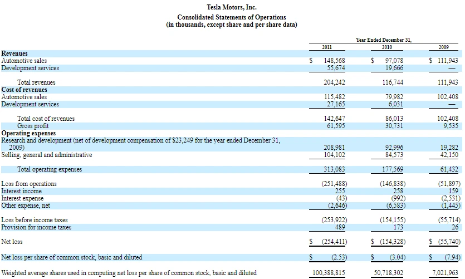Click 'Net loss' row label
Image resolution: width=465 pixels, height=279 pixels.
(x=12, y=242)
